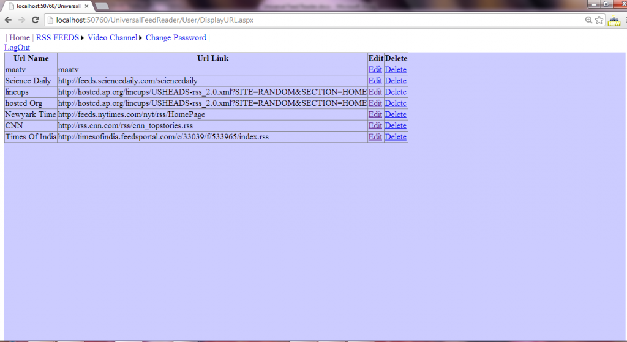Click the browser forward arrow

(21, 20)
